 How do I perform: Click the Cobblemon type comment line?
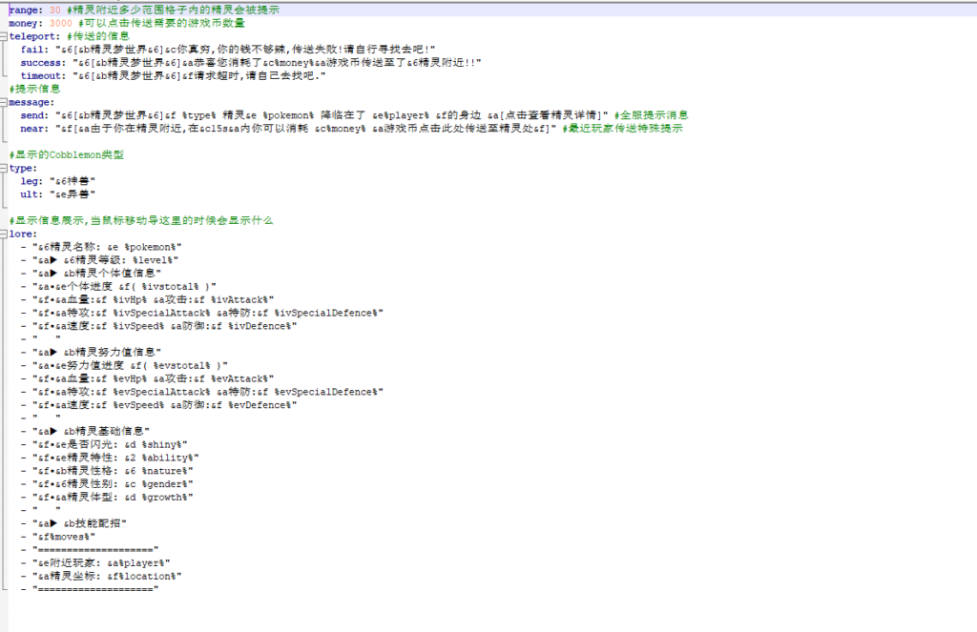pyautogui.click(x=67, y=154)
